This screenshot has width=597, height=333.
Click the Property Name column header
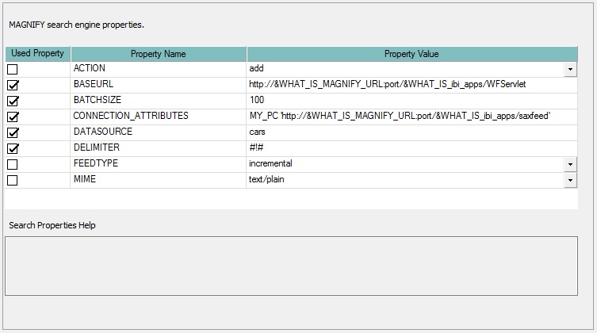click(159, 54)
